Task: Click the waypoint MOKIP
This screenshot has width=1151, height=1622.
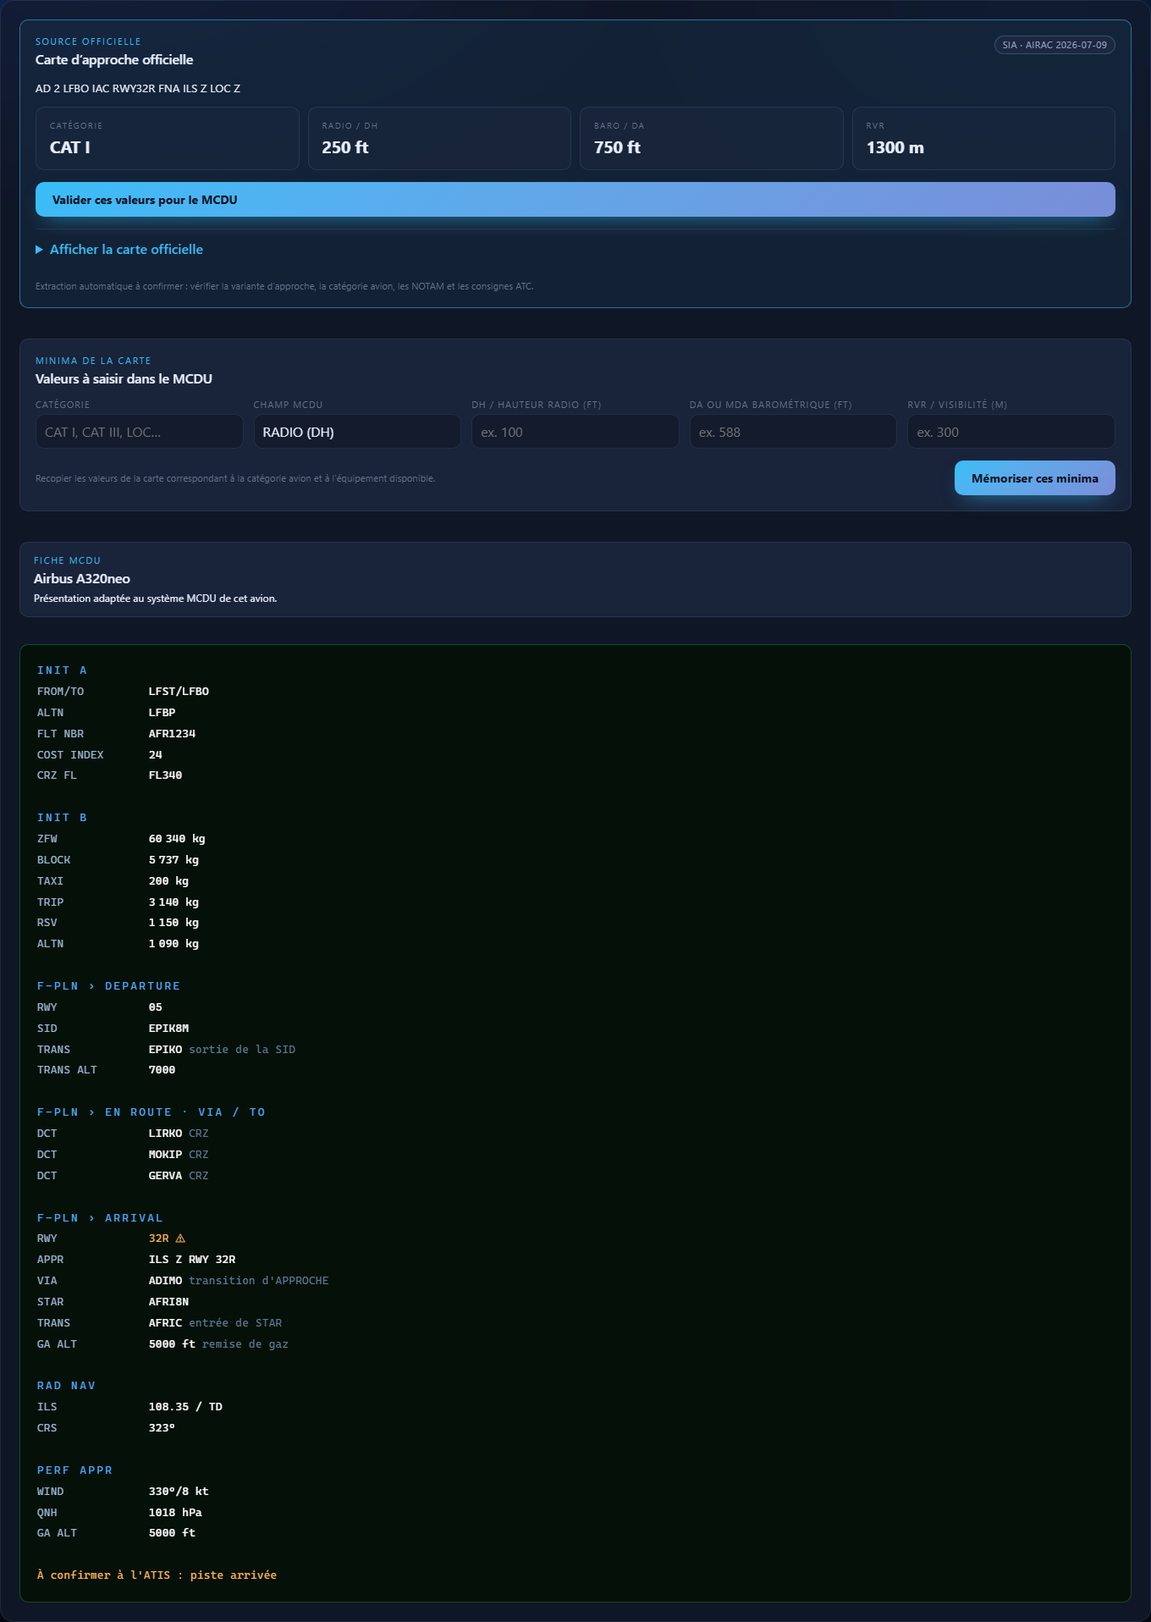Action: click(165, 1155)
